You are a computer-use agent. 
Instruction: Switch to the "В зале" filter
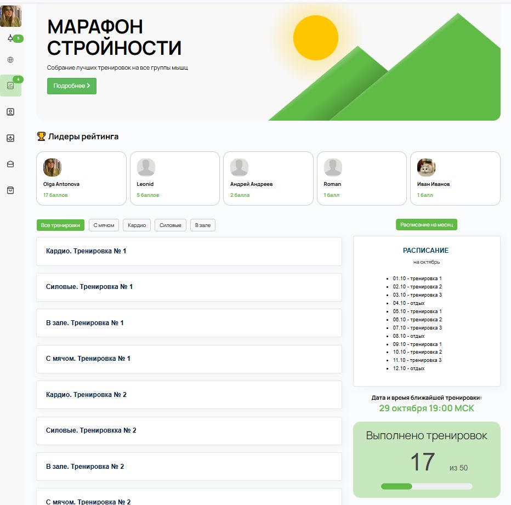pos(203,225)
